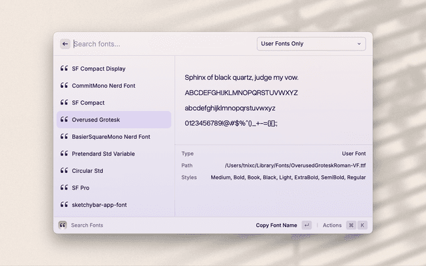Screen dimensions: 426x266
Task: Click the font file path value
Action: [x=296, y=166]
